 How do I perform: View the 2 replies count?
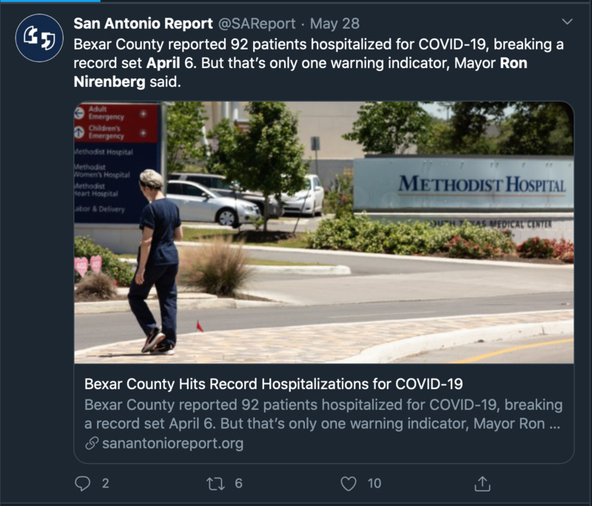pos(106,483)
